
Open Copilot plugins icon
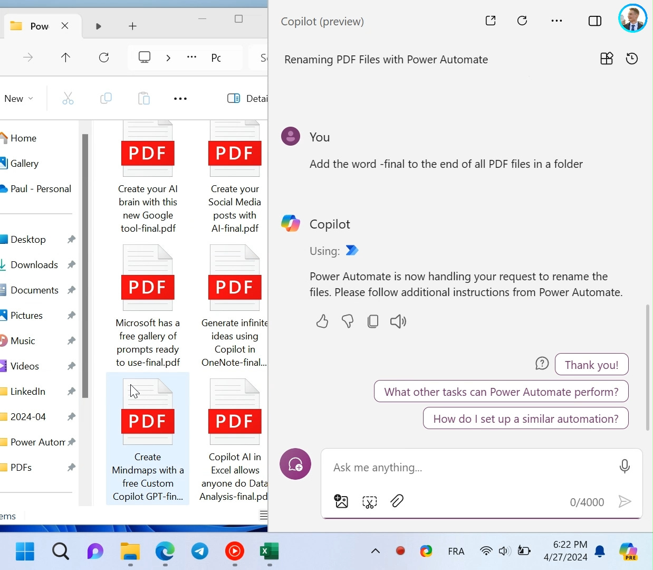click(607, 59)
